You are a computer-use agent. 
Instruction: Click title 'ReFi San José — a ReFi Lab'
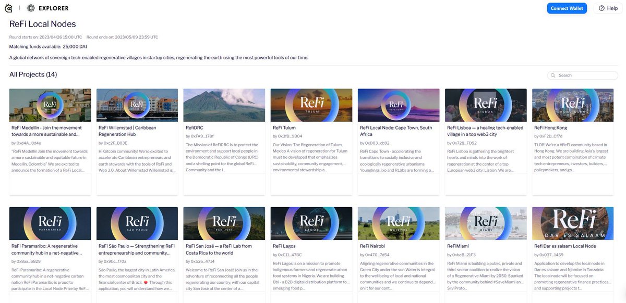(x=219, y=249)
